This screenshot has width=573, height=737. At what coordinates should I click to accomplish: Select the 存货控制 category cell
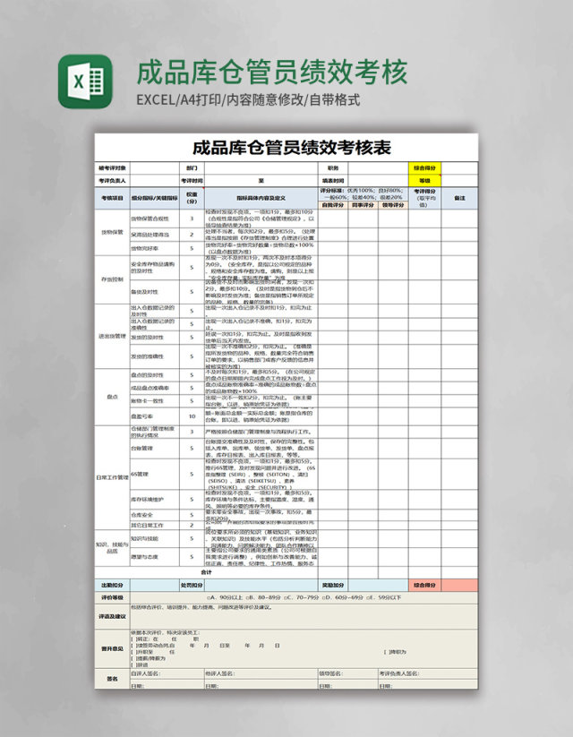[x=112, y=279]
